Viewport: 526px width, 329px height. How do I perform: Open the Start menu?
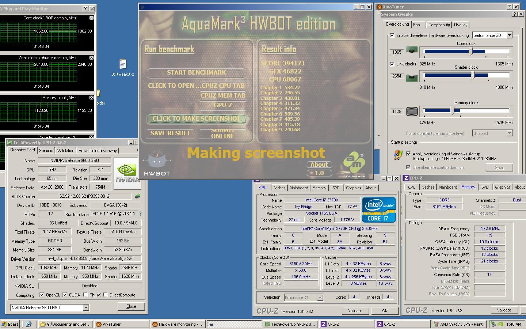tap(11, 324)
